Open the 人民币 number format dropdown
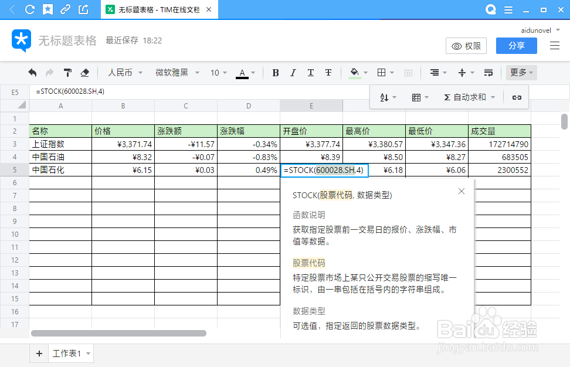The width and height of the screenshot is (570, 367). pyautogui.click(x=125, y=73)
